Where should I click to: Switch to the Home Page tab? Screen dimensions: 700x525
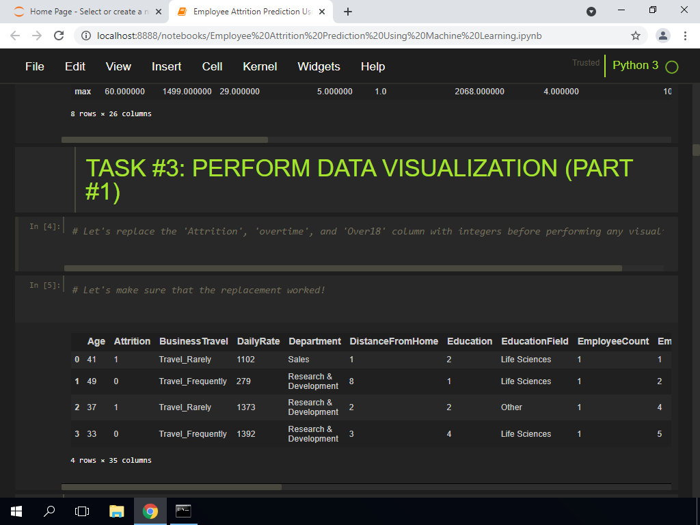tap(88, 12)
